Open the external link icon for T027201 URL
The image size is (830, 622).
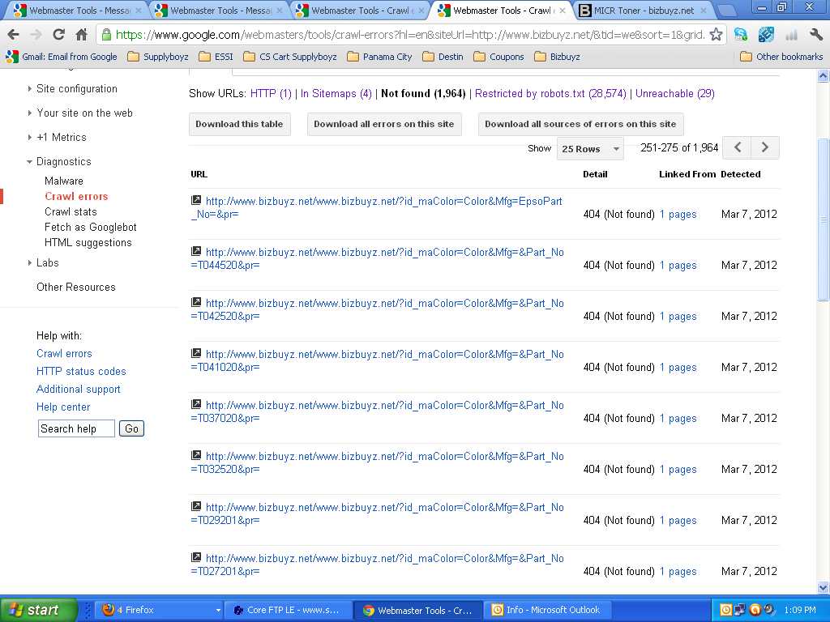click(196, 557)
